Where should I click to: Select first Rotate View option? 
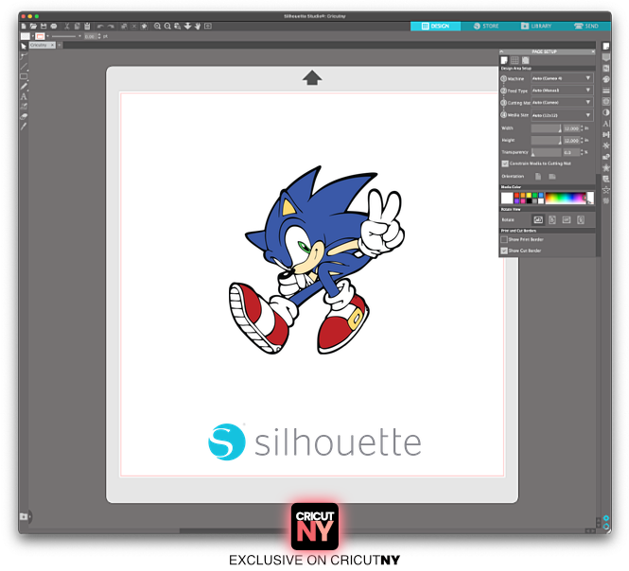click(x=538, y=219)
